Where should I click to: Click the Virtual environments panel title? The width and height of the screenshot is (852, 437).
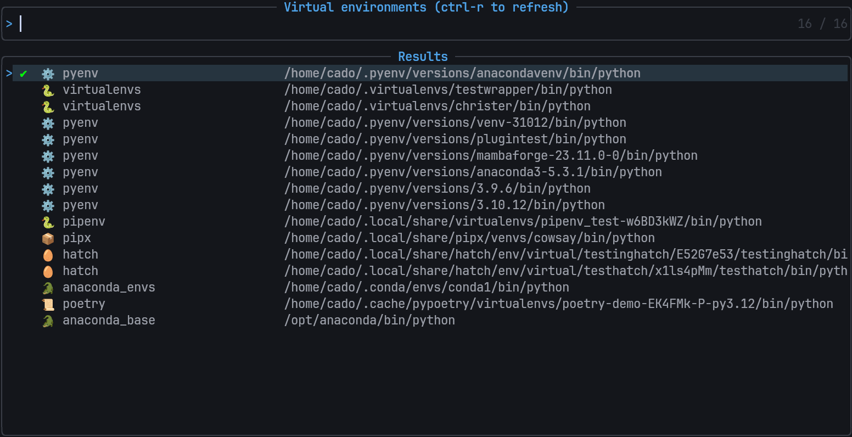click(427, 7)
